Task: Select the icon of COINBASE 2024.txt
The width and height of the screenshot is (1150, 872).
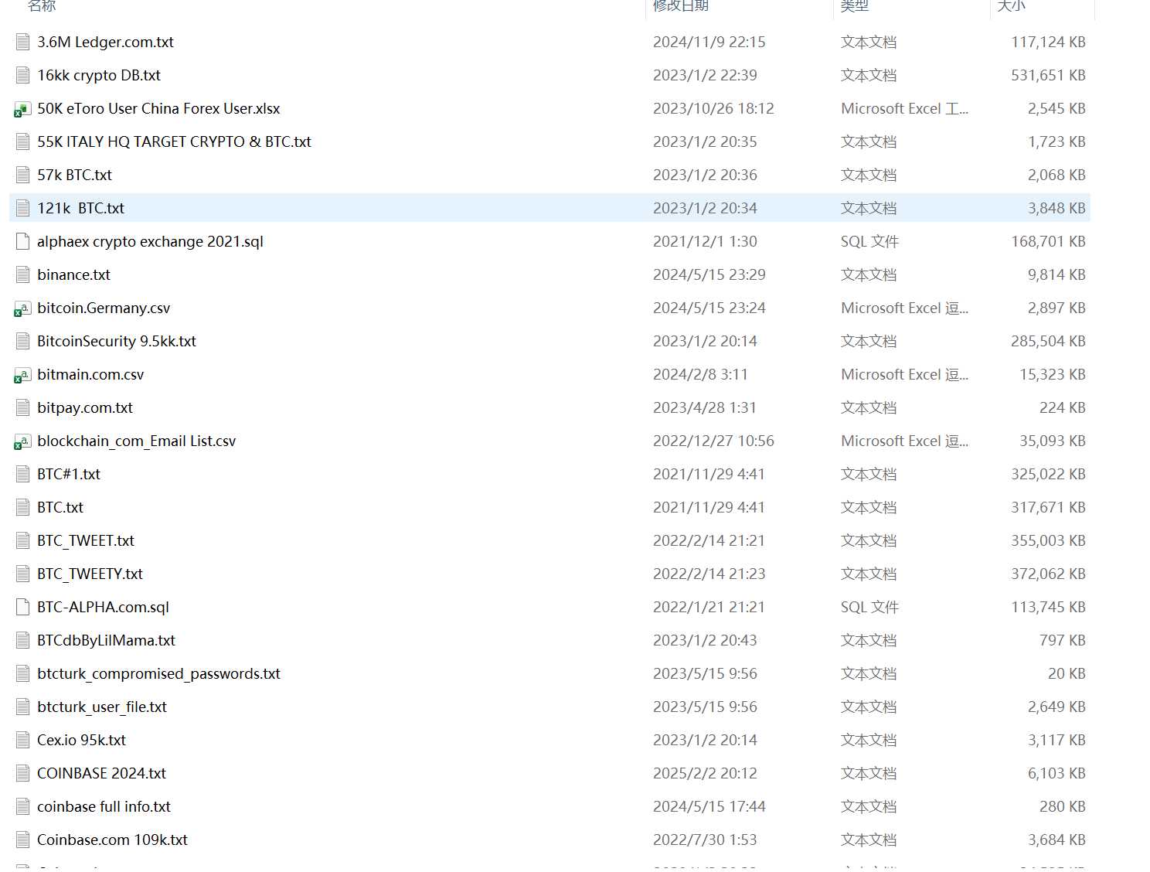Action: (x=22, y=773)
